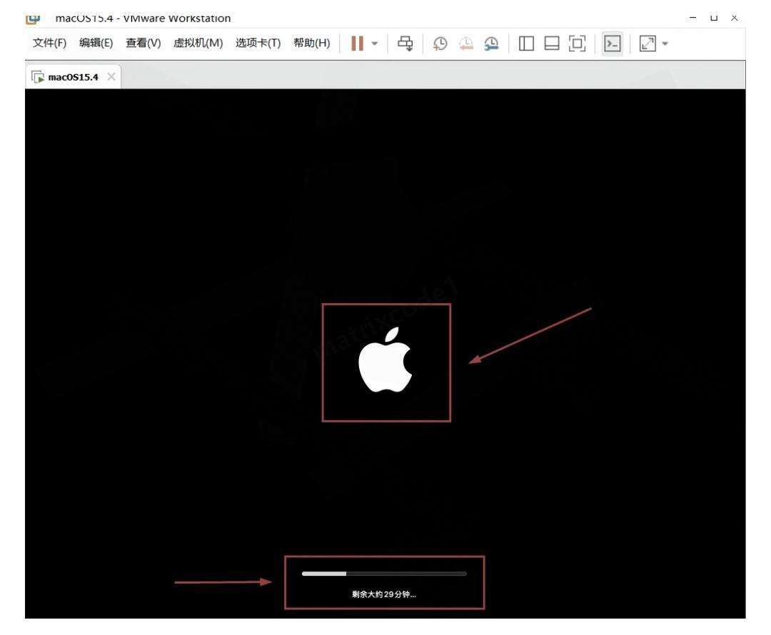Screen dimensions: 771x635
Task: Pause the virtual machine
Action: (x=358, y=44)
